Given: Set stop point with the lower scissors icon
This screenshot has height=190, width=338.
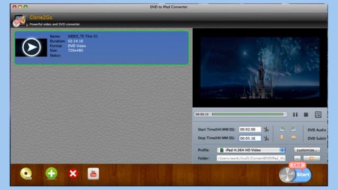Looking at the screenshot, I should 266,138.
